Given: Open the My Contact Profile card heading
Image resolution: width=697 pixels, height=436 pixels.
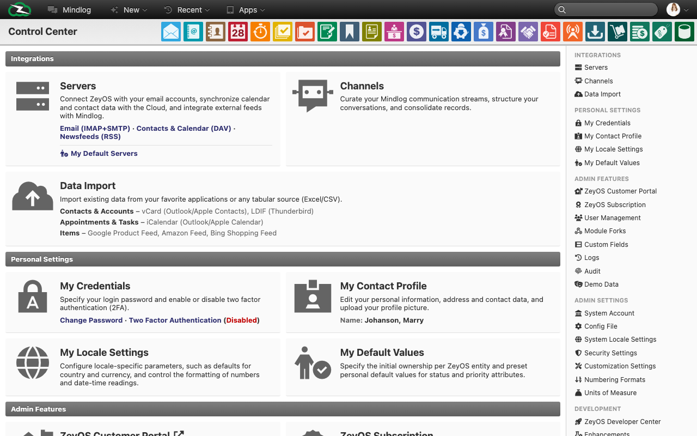Looking at the screenshot, I should [383, 286].
